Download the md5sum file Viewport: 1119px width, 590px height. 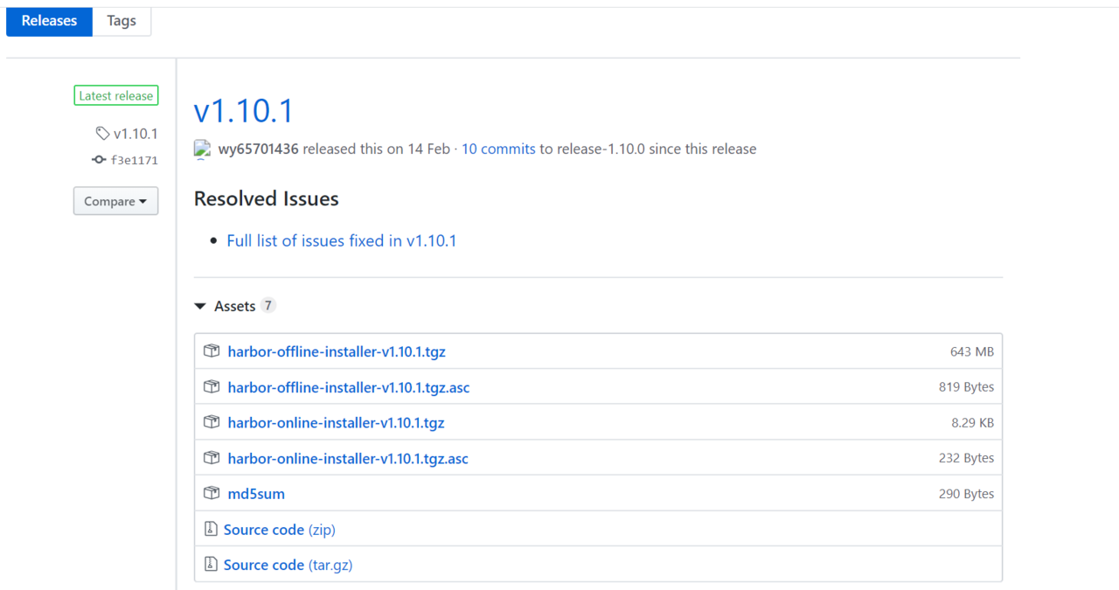[x=256, y=494]
